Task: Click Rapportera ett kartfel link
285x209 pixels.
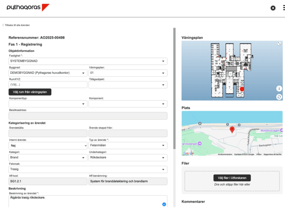Action: pos(273,154)
